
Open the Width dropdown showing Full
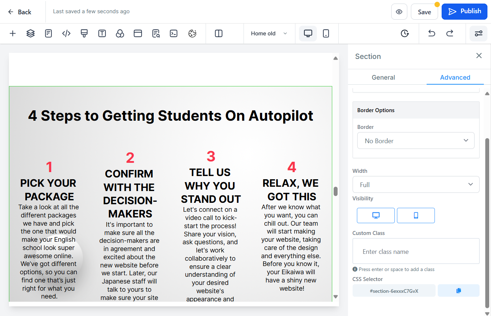tap(416, 185)
